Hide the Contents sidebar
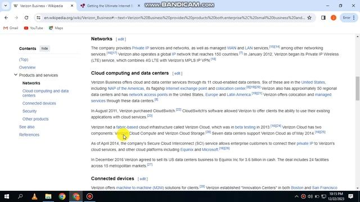 tap(44, 48)
